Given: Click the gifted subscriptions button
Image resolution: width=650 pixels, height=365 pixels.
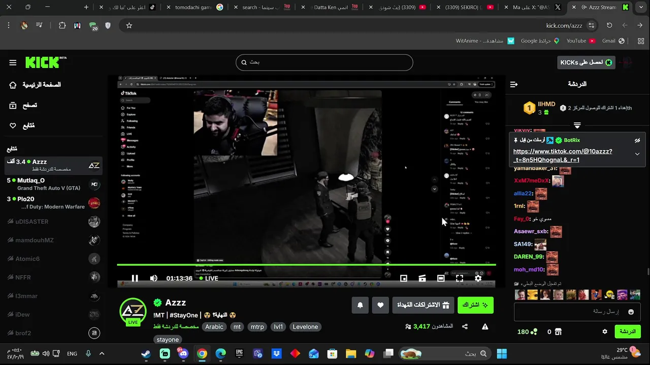Looking at the screenshot, I should tap(423, 305).
